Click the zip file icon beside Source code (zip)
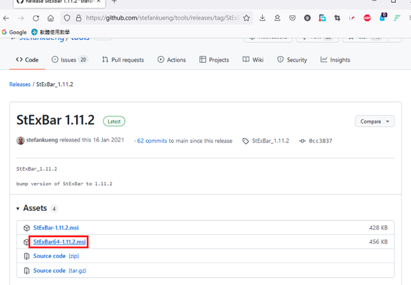This screenshot has width=411, height=285. (x=27, y=256)
